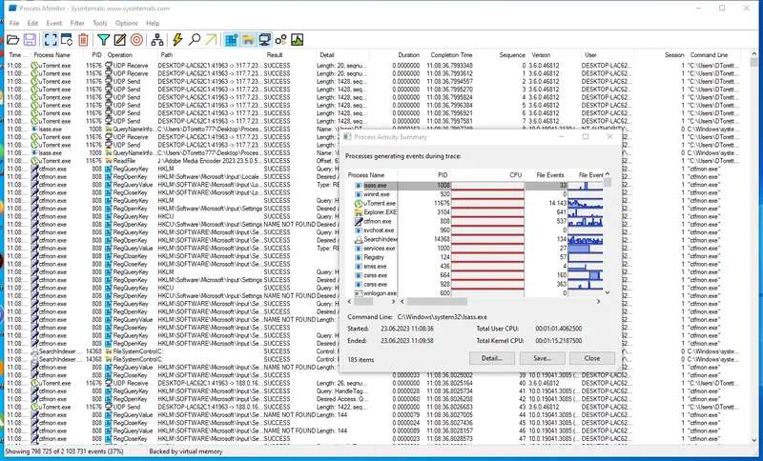Screen dimensions: 763x461
Task: Click the lightning bolt toolbar icon
Action: [x=176, y=39]
